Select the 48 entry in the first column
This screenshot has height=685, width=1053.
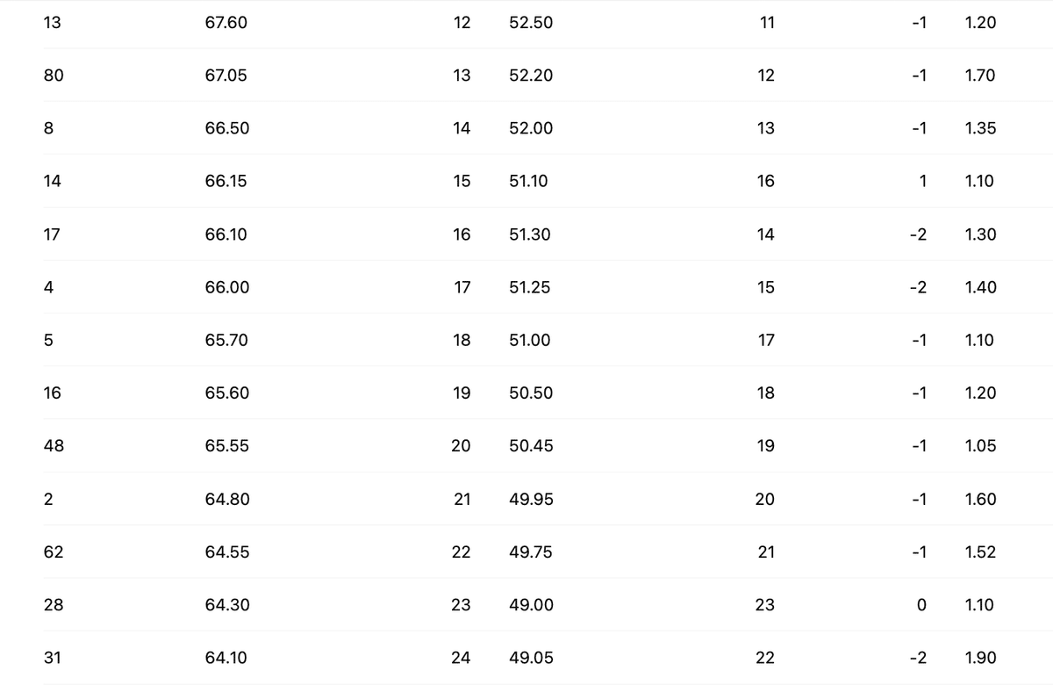point(54,446)
